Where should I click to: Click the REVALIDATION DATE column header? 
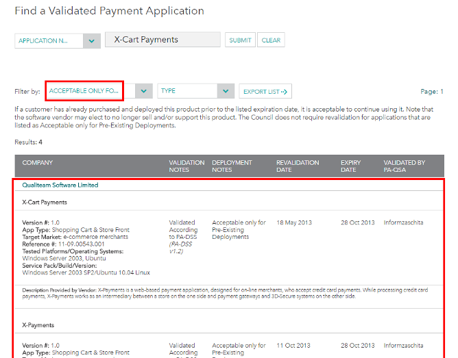point(298,166)
